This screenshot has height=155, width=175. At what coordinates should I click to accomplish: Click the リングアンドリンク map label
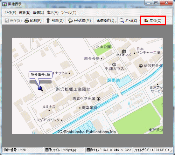tap(47, 120)
